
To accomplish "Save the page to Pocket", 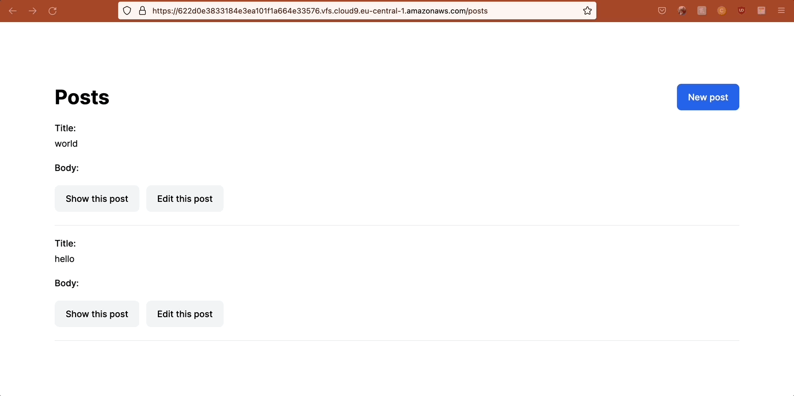I will pyautogui.click(x=662, y=10).
